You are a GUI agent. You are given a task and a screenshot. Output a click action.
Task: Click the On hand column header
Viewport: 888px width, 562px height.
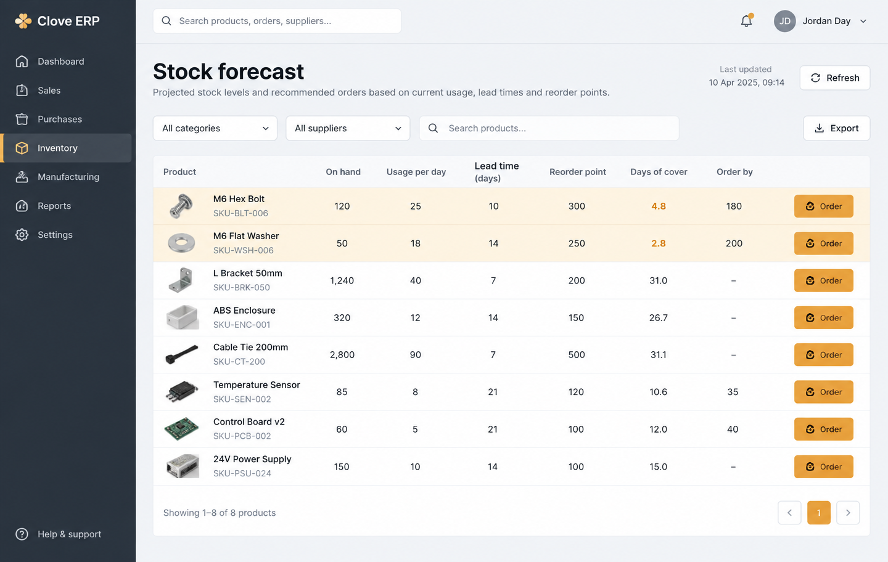[x=343, y=172]
